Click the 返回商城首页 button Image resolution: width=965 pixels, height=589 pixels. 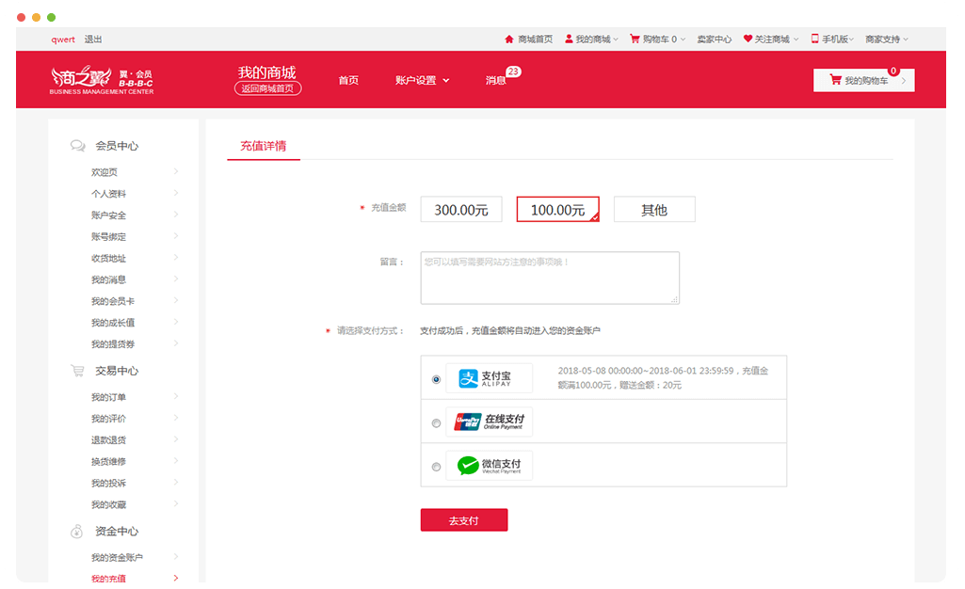267,88
